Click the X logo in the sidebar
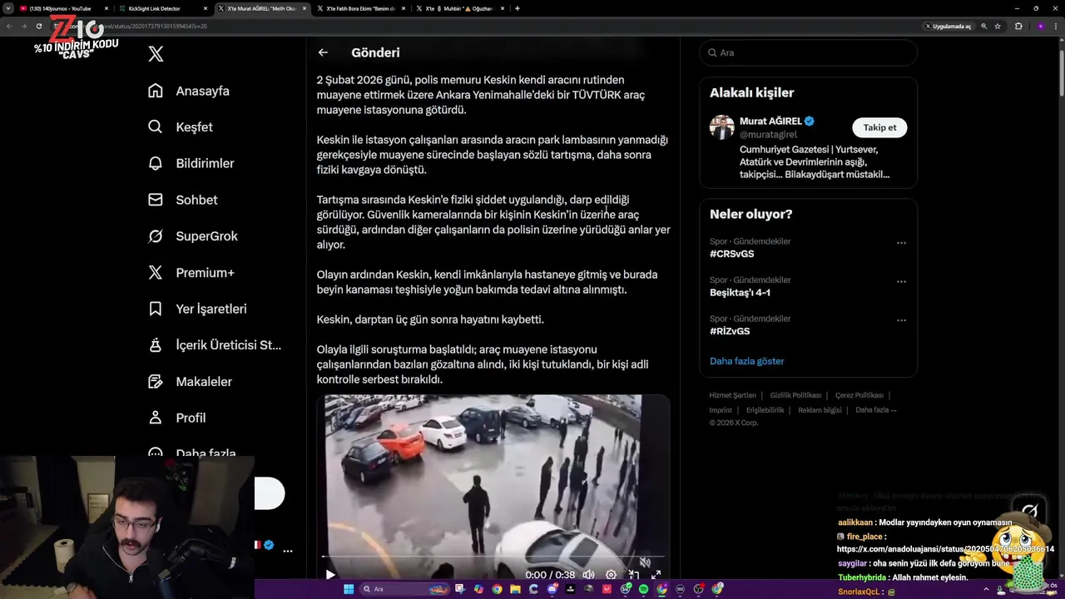 point(156,54)
